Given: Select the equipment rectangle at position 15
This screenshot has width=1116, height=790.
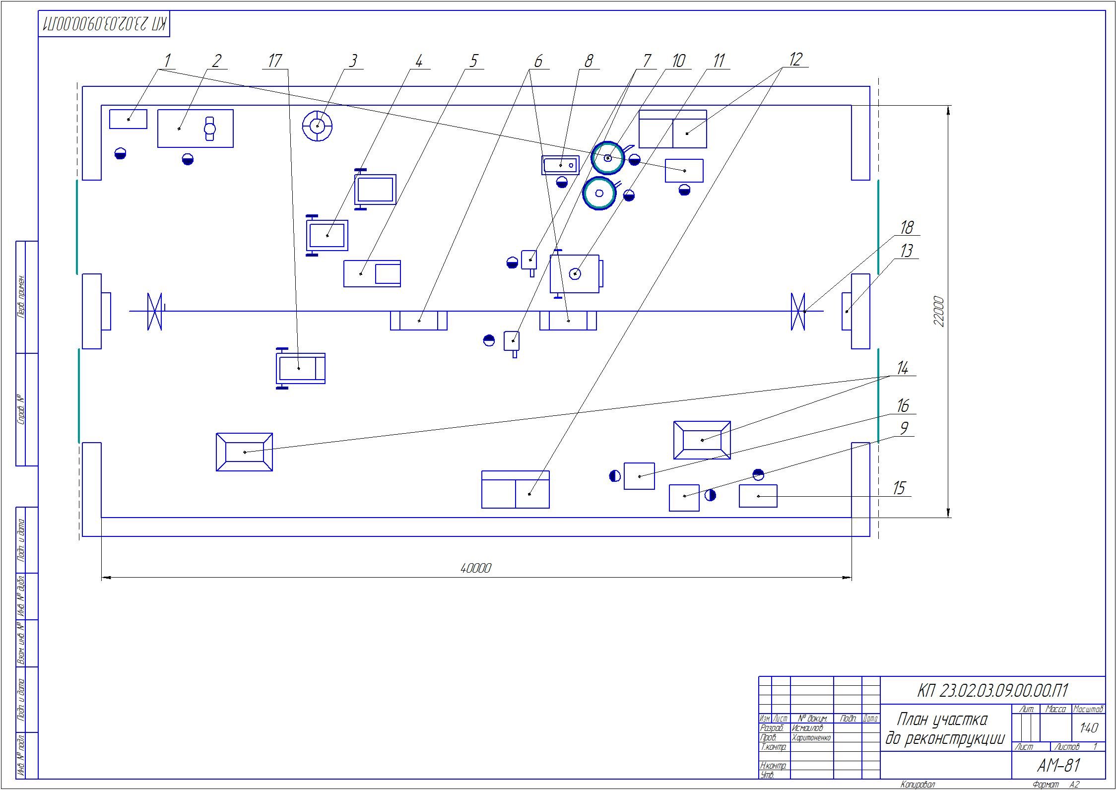Looking at the screenshot, I should pyautogui.click(x=758, y=496).
